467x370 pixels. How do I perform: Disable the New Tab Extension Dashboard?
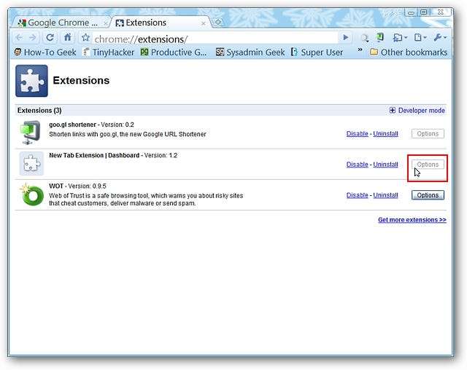[357, 165]
